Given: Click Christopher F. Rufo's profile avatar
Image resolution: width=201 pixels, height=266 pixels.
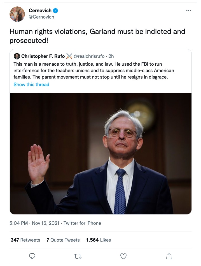Looking at the screenshot, I should click(17, 56).
